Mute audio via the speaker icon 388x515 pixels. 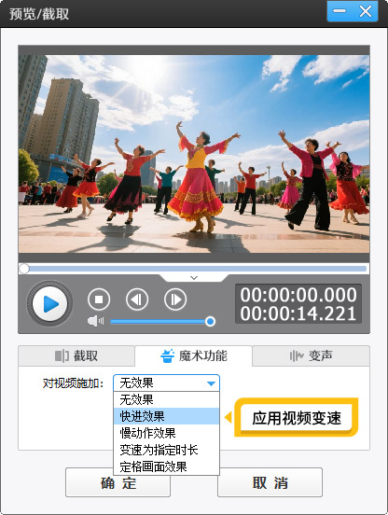click(95, 321)
